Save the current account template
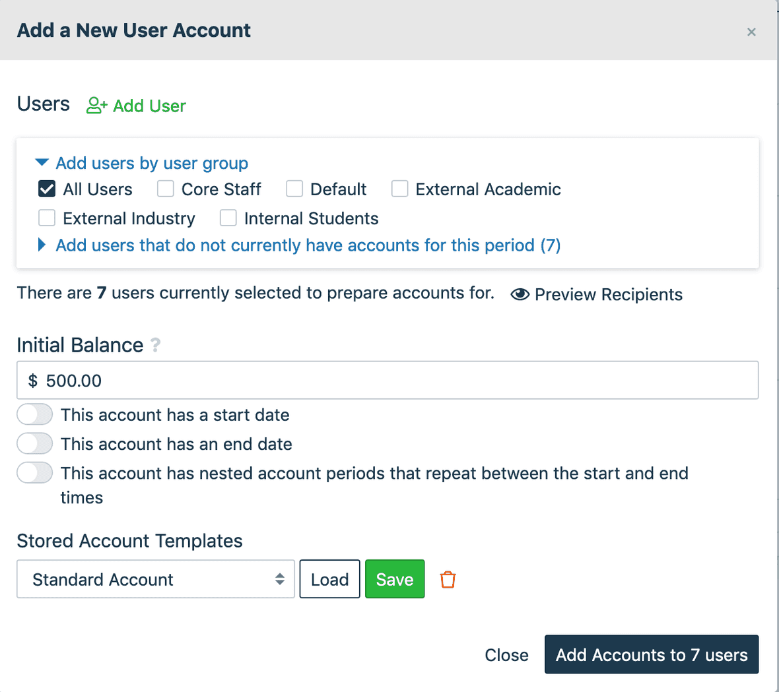779x692 pixels. tap(395, 579)
